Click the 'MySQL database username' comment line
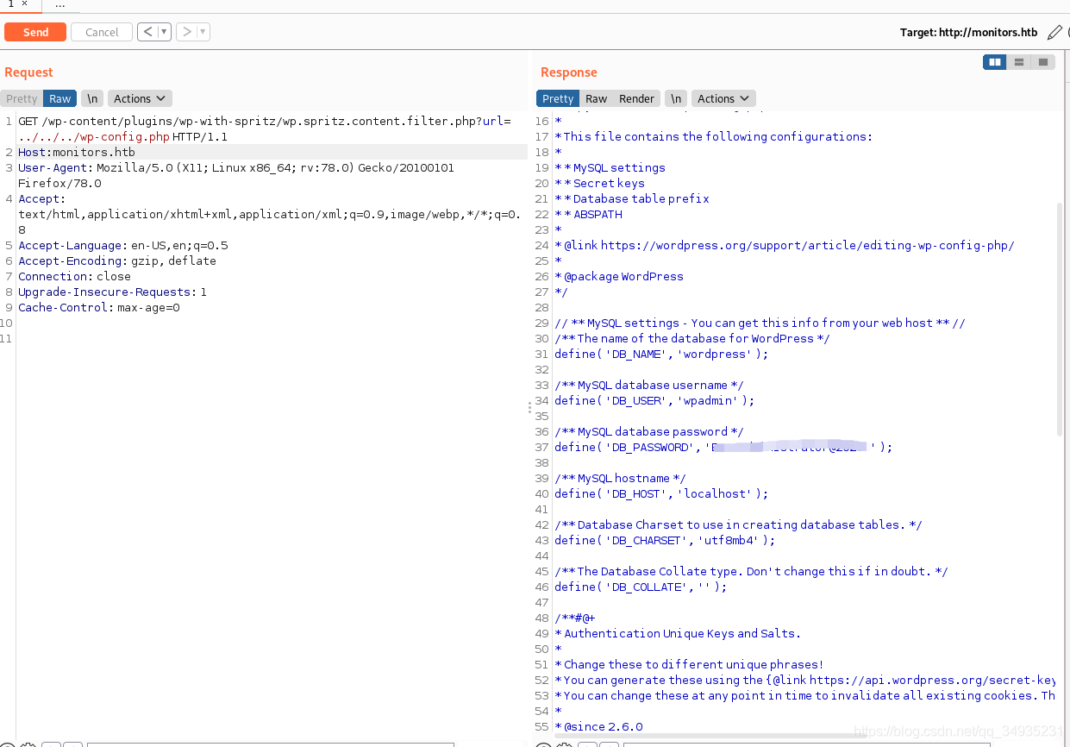The height and width of the screenshot is (747, 1070). [649, 386]
